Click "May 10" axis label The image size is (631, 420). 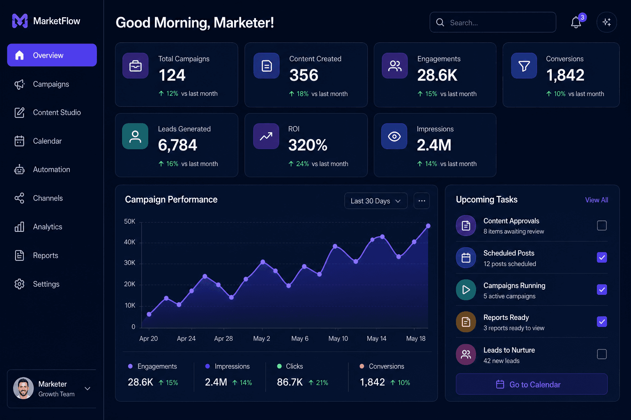pos(338,338)
